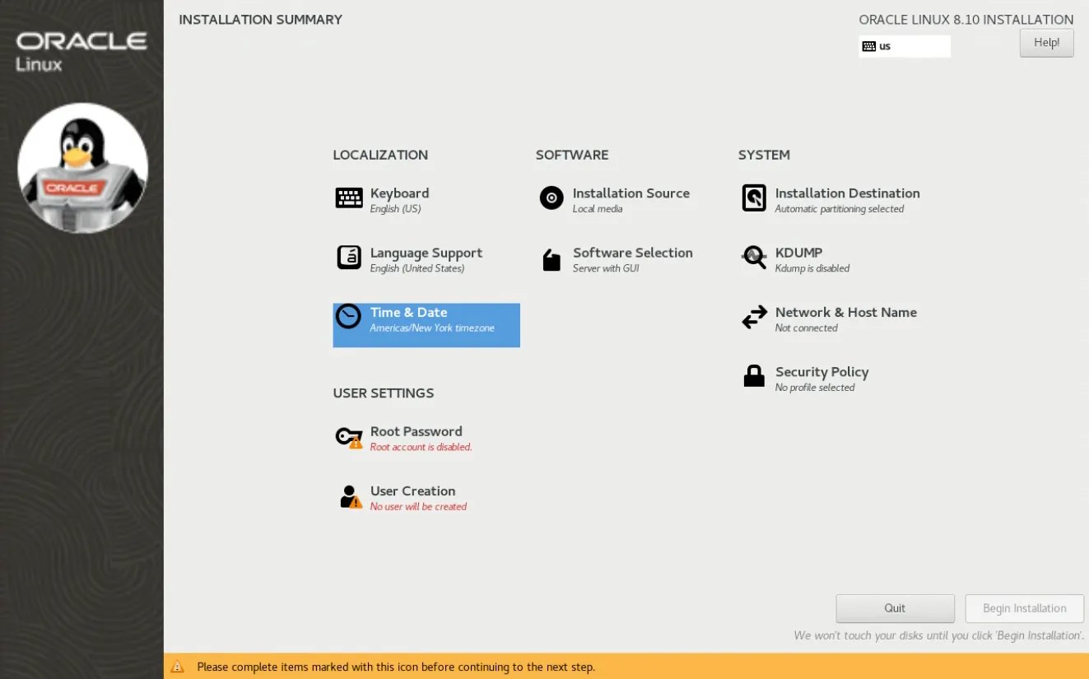1089x679 pixels.
Task: Click the Installation Source disc icon
Action: pyautogui.click(x=551, y=198)
